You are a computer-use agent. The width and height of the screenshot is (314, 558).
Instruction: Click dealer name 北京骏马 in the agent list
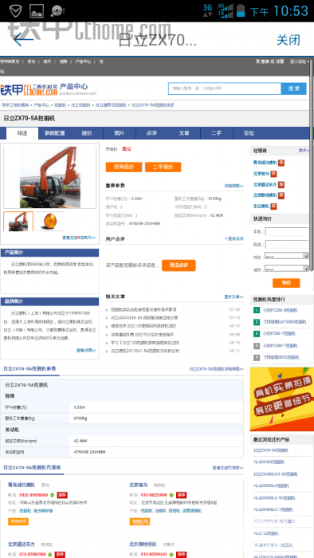coord(139,485)
